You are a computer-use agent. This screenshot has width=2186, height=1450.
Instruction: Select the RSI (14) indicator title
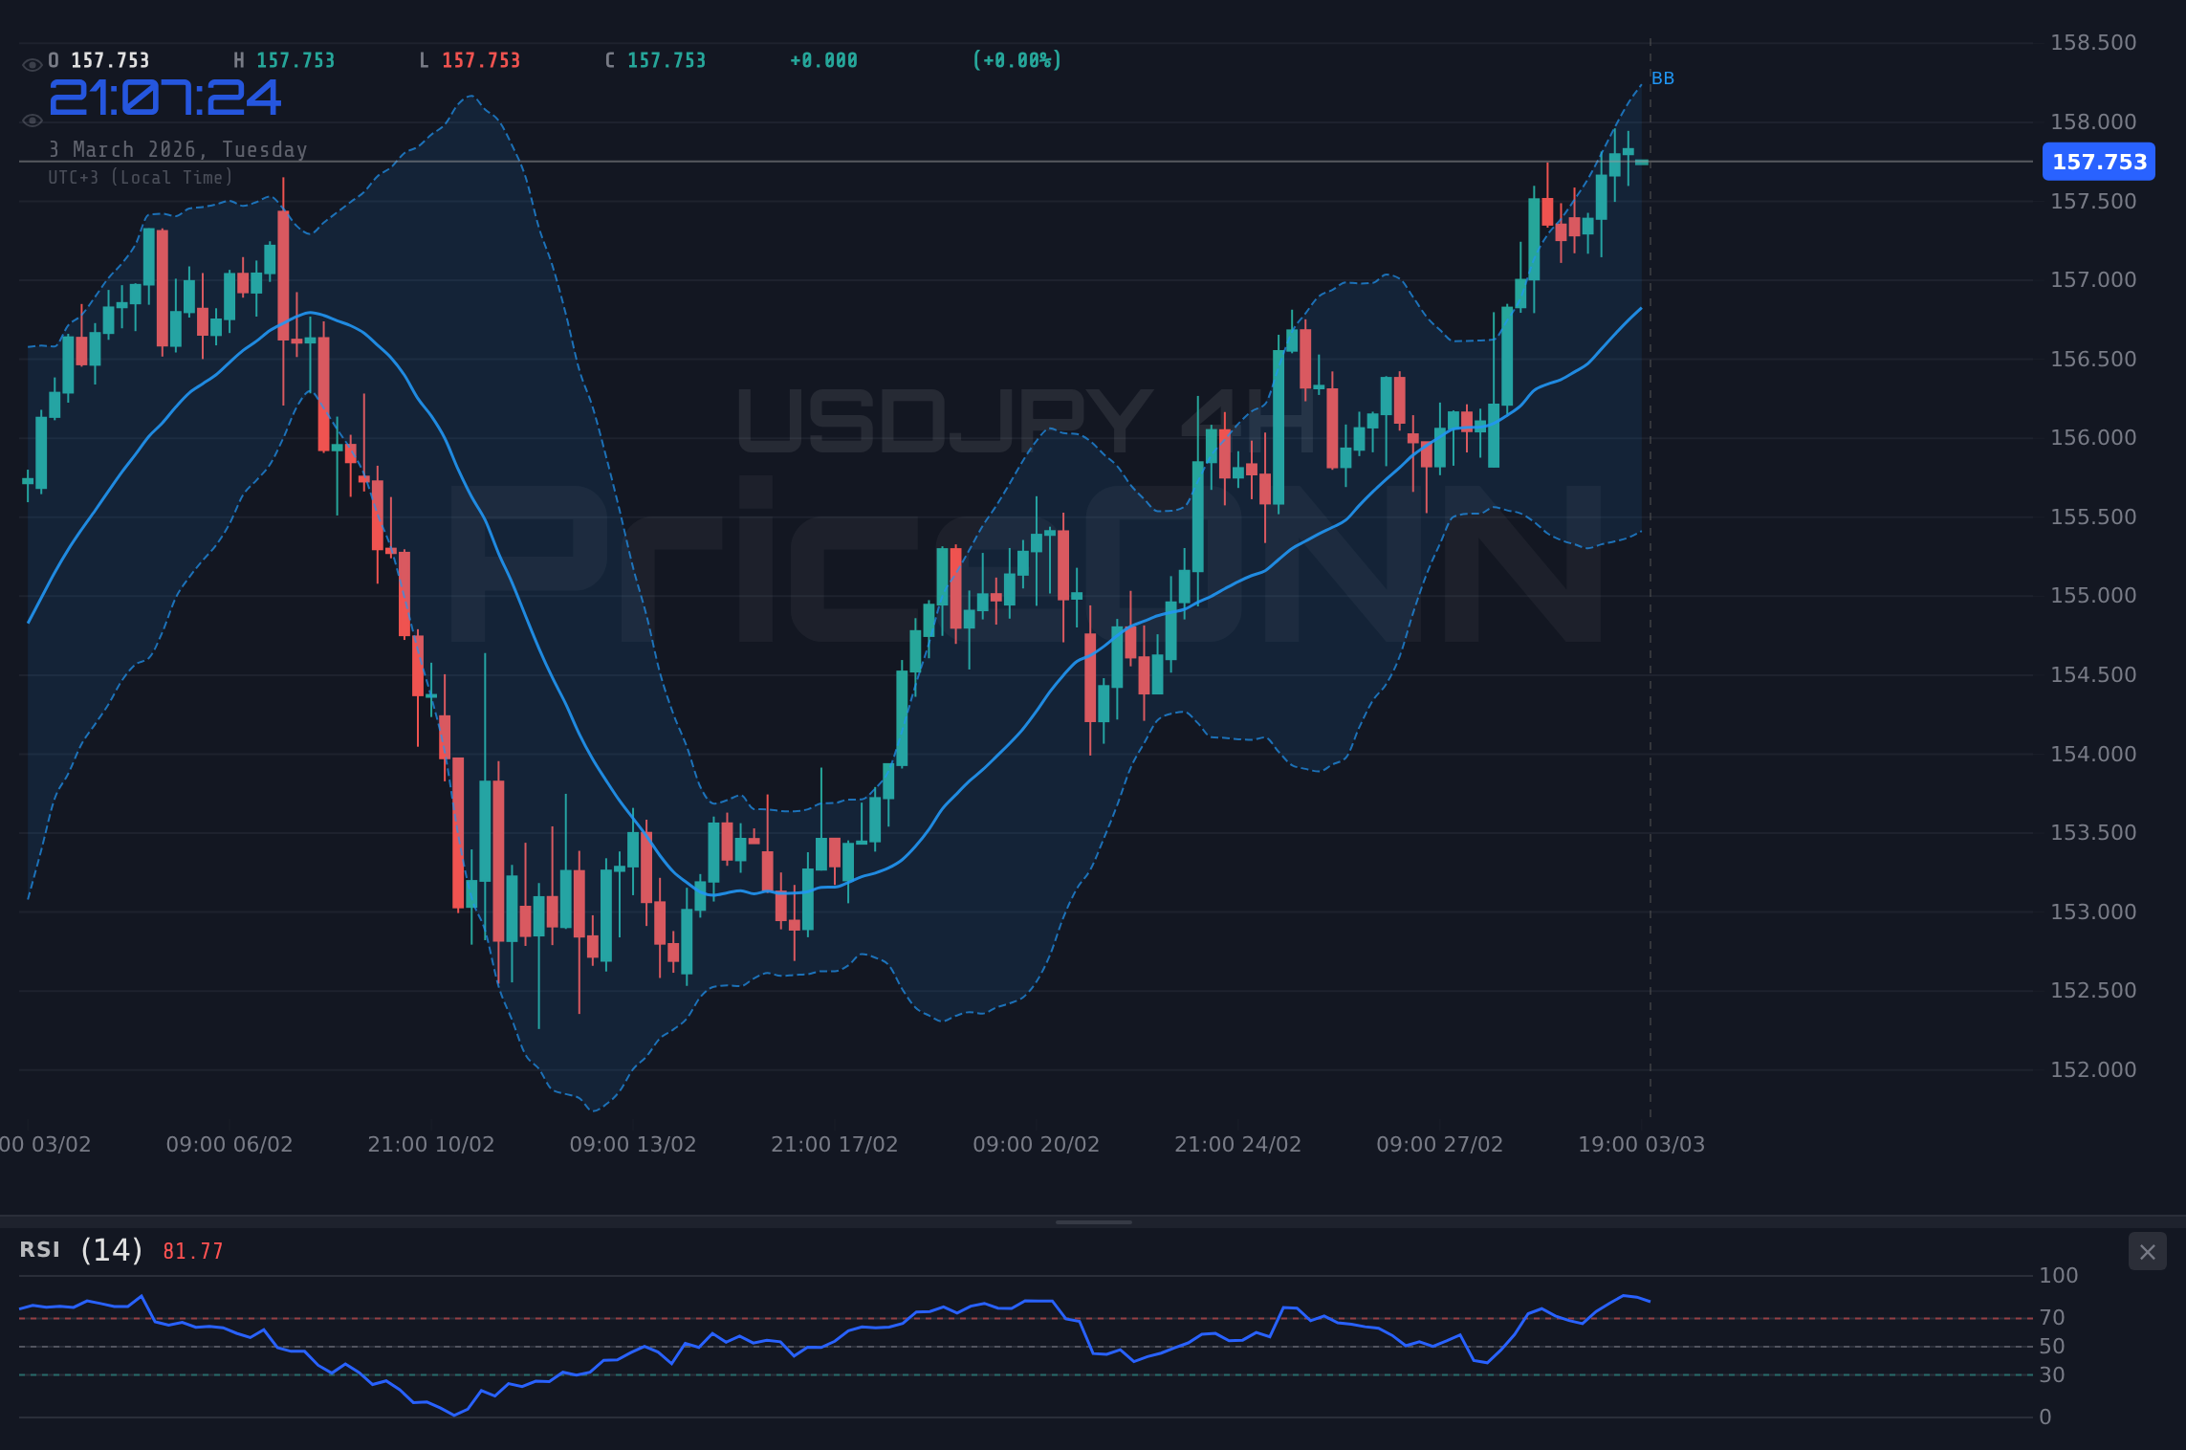[77, 1250]
